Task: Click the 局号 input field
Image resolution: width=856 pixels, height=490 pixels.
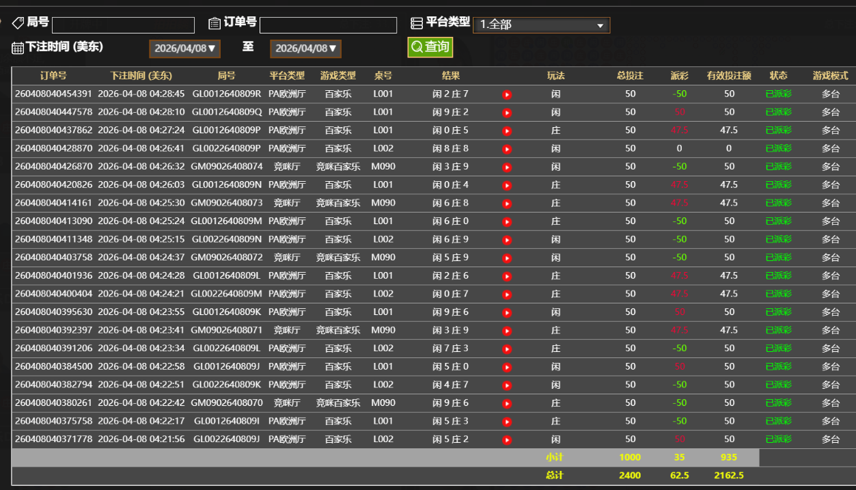Action: coord(123,25)
